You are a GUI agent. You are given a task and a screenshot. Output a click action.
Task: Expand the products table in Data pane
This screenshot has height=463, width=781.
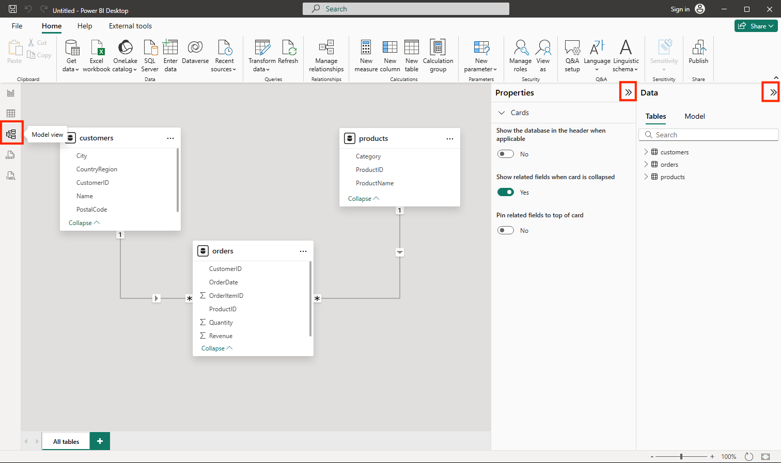(x=646, y=177)
